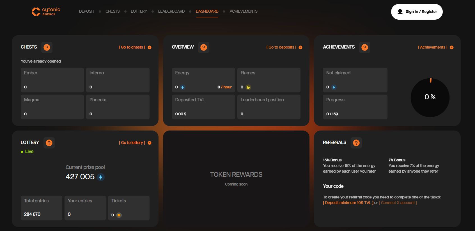The width and height of the screenshot is (475, 231).
Task: Click the Cytonic Airdrop logo
Action: [46, 12]
